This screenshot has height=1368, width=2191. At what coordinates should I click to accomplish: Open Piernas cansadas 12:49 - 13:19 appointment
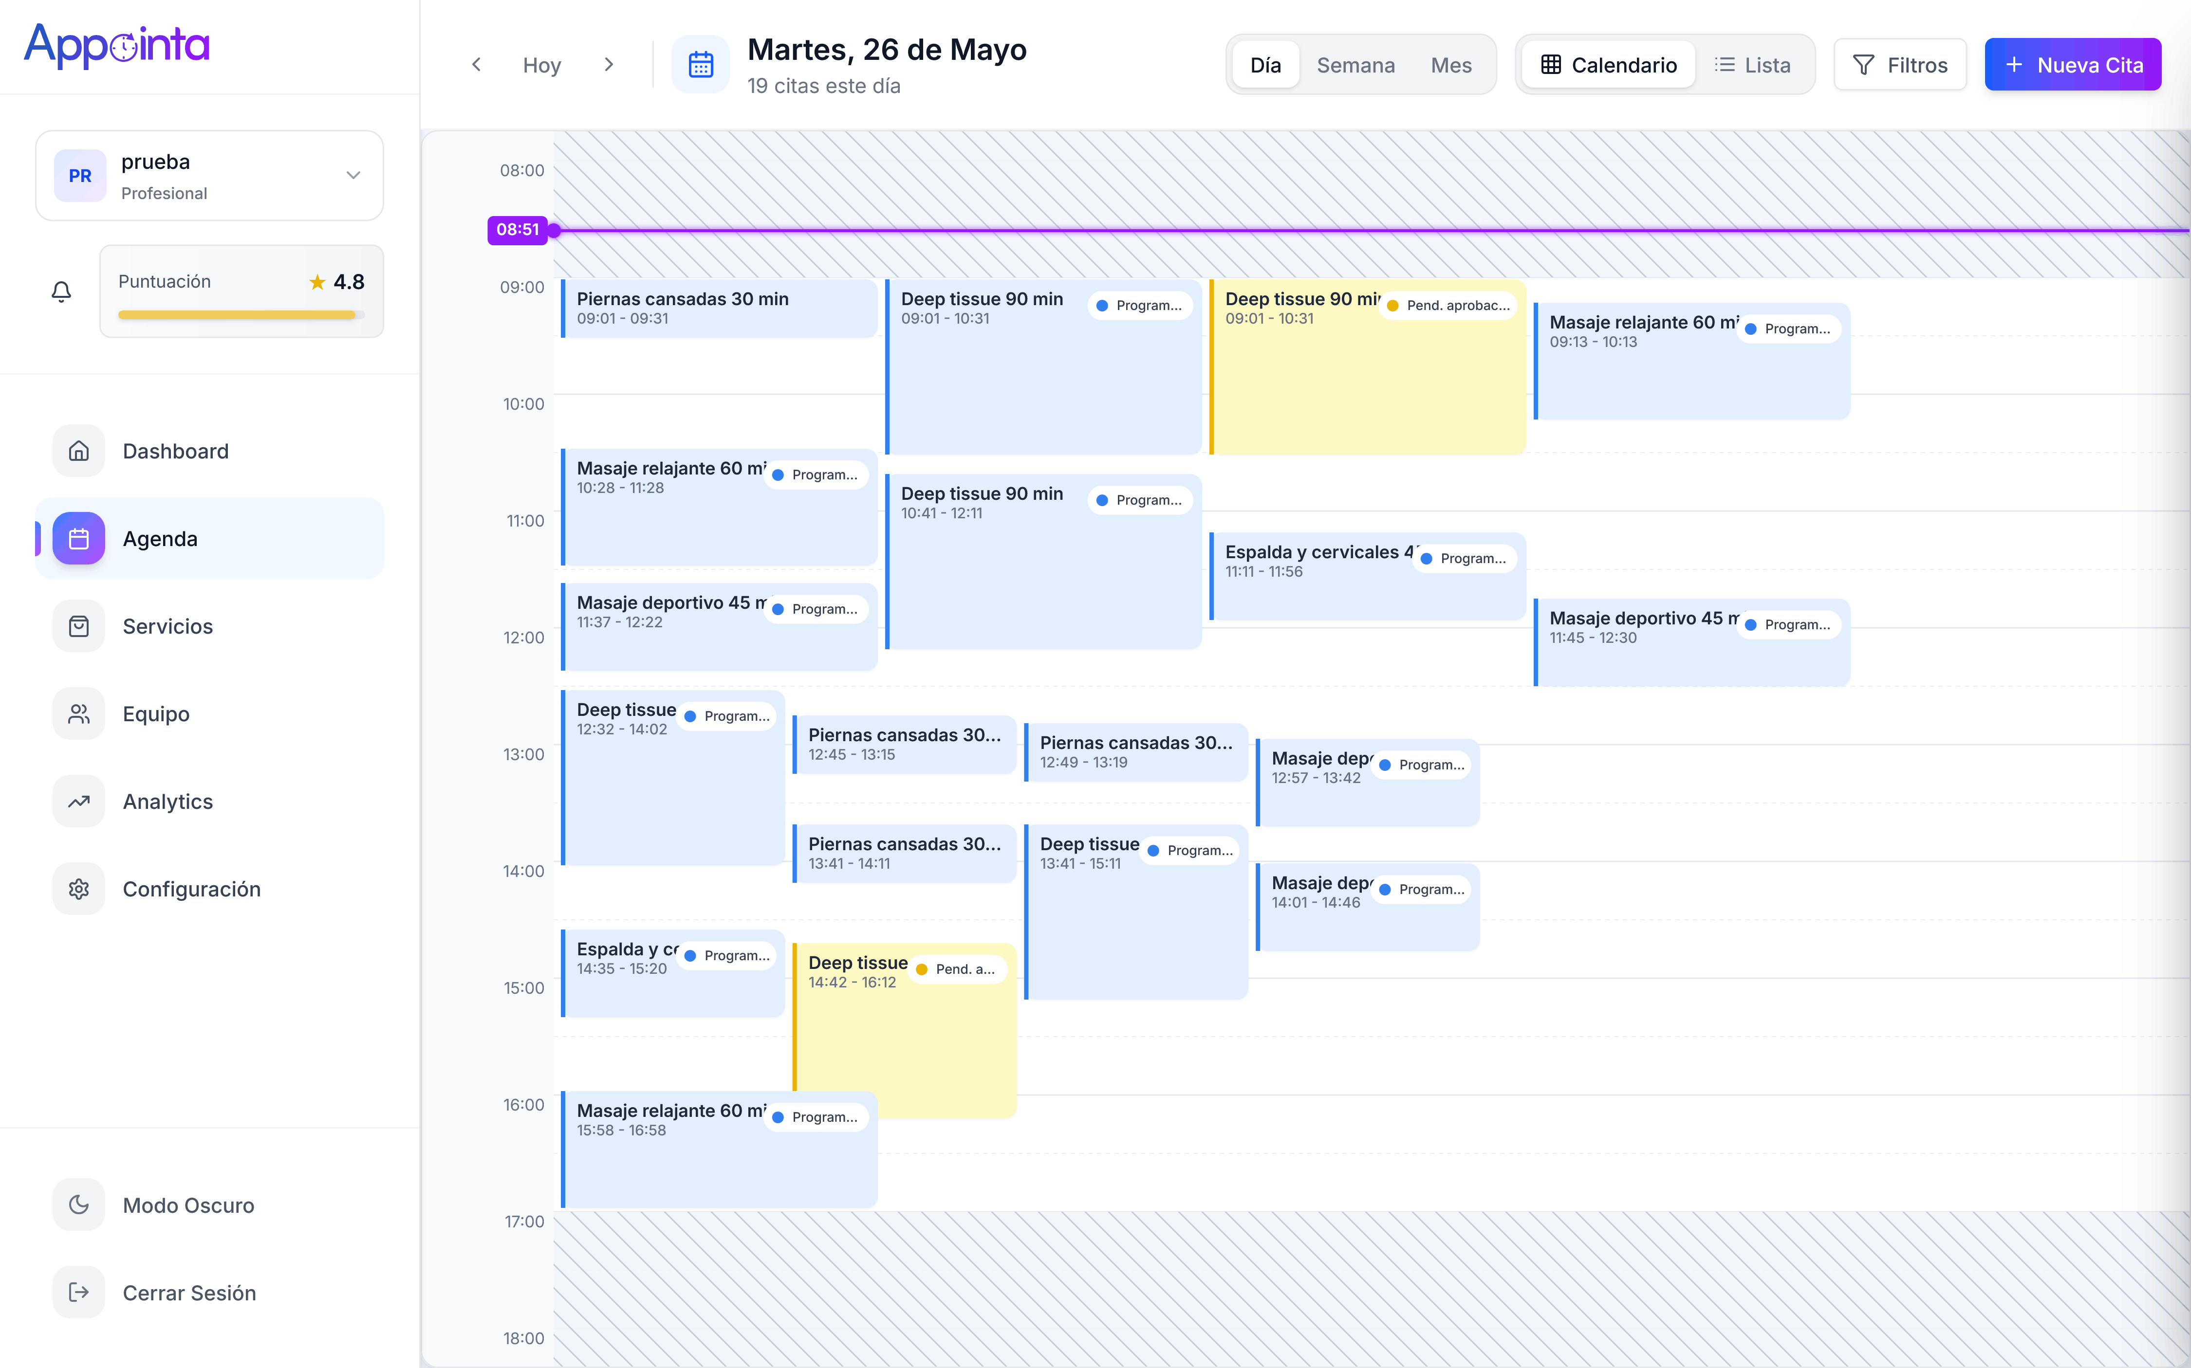(1136, 753)
